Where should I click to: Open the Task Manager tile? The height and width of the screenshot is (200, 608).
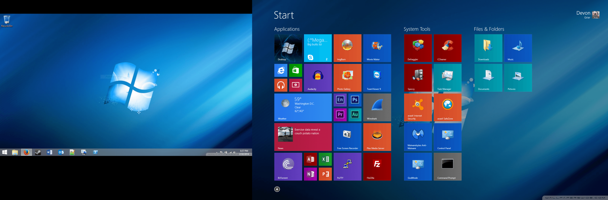tap(448, 78)
